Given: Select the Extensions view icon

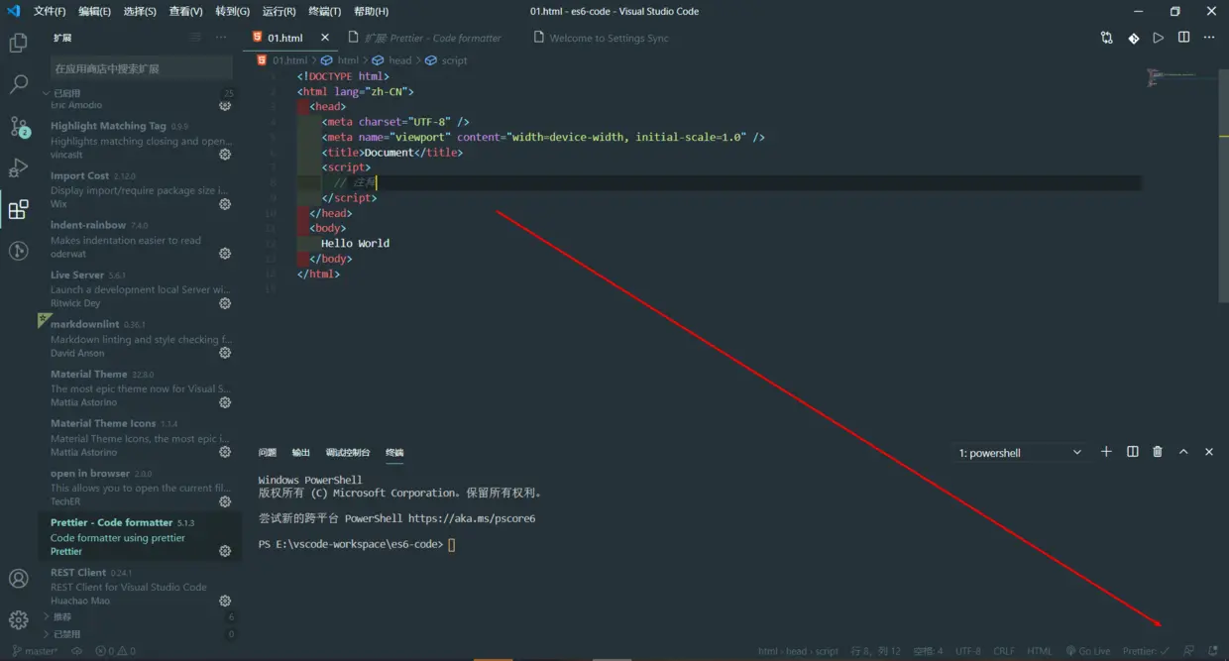Looking at the screenshot, I should 18,209.
